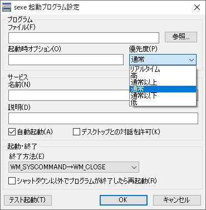Click the program file path input field
Screen dimensions: 206x210
pyautogui.click(x=84, y=38)
